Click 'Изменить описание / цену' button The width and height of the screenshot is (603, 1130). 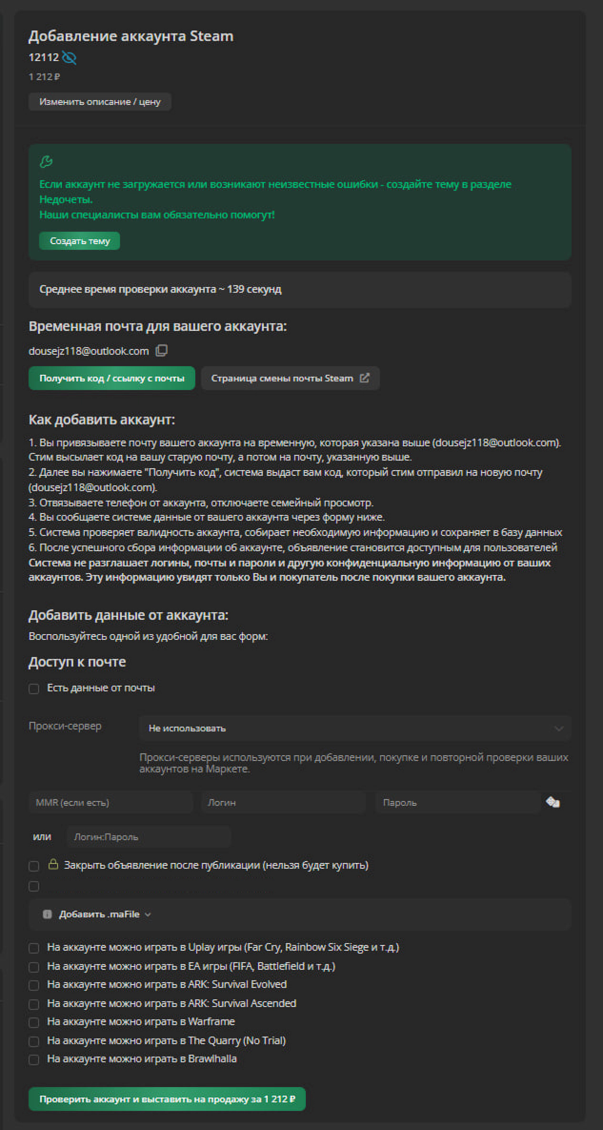(x=100, y=102)
